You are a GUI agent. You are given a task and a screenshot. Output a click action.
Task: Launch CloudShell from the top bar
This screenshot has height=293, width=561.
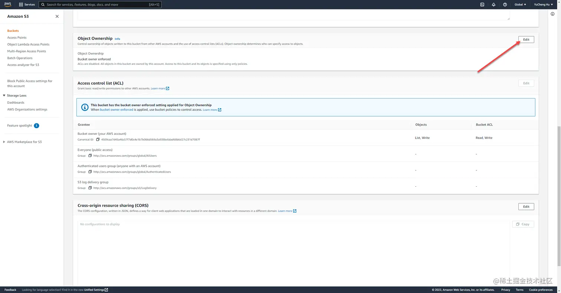point(482,4)
